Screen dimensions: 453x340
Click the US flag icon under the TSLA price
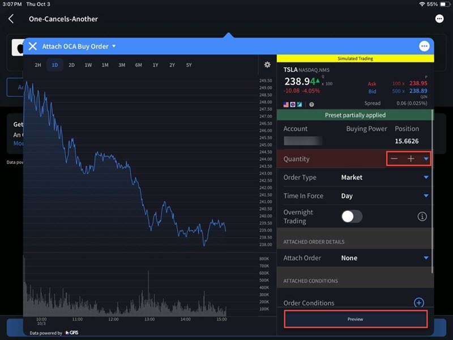tap(285, 104)
